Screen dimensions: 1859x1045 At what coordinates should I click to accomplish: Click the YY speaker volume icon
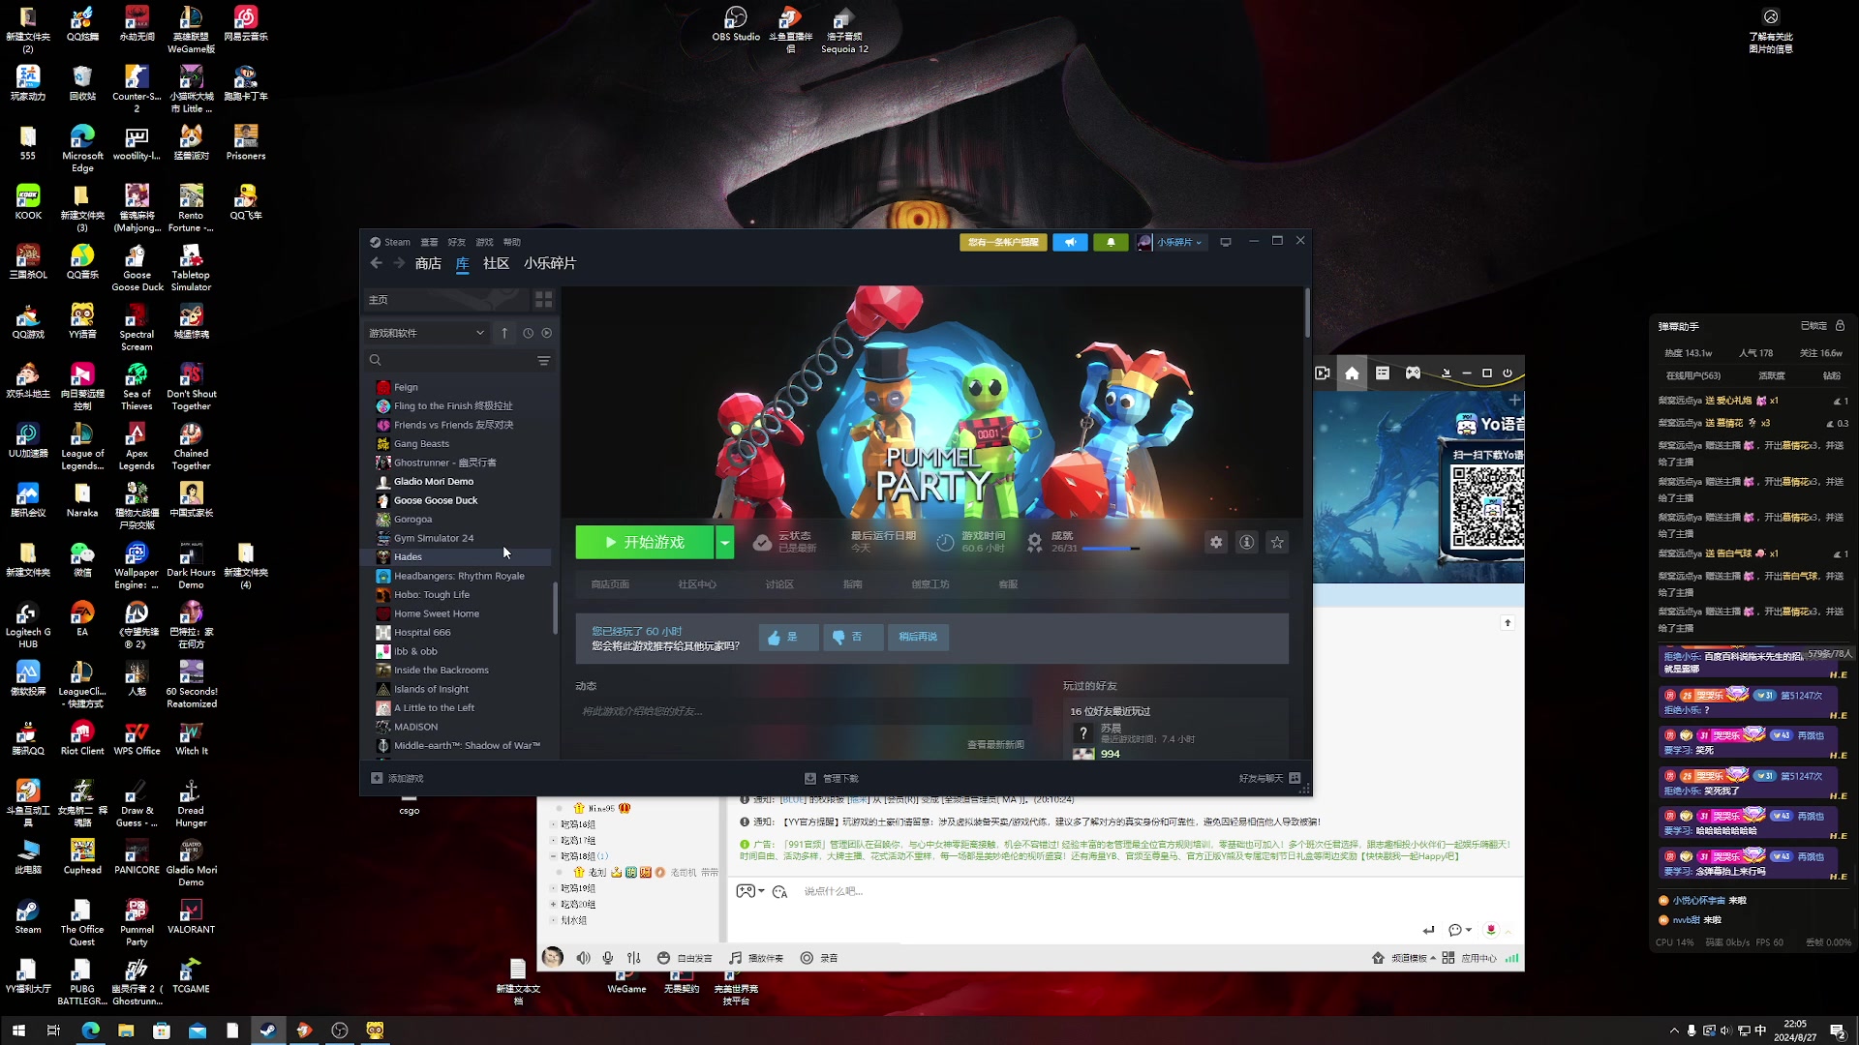click(x=583, y=958)
